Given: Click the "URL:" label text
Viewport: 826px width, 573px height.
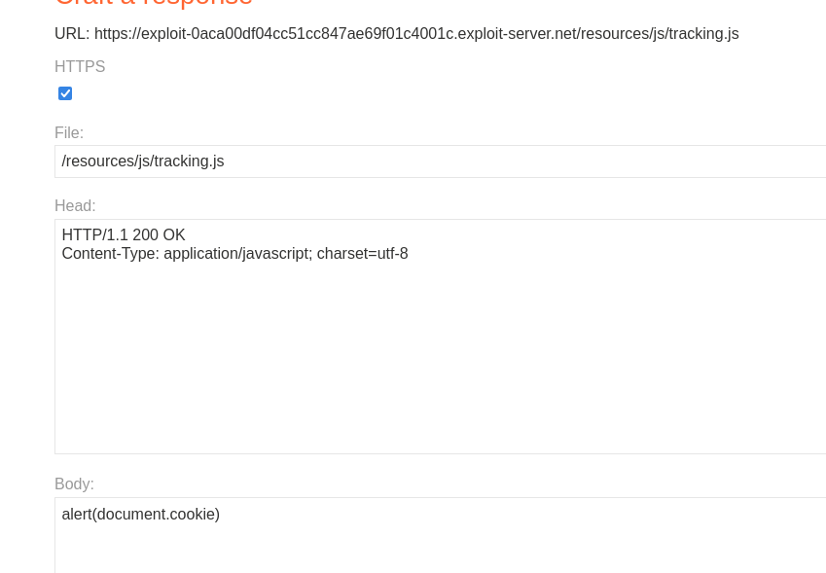Looking at the screenshot, I should coord(72,34).
